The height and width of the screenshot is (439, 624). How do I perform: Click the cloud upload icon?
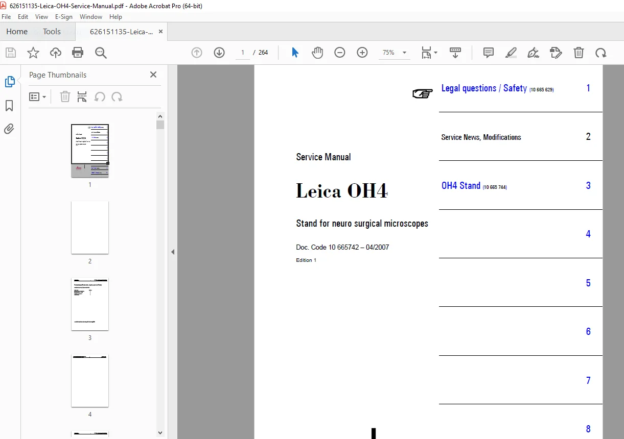click(x=55, y=52)
